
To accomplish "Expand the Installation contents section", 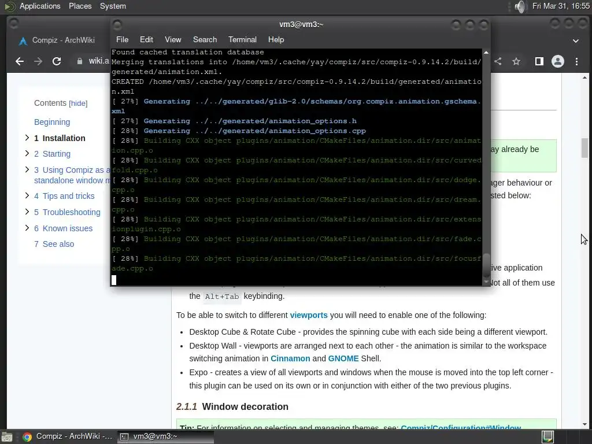I will 27,138.
